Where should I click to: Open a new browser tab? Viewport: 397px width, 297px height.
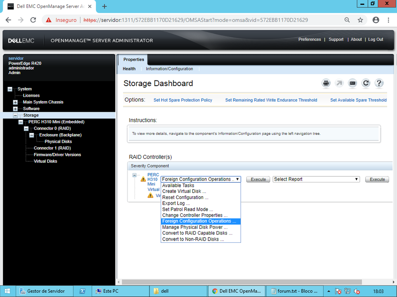104,7
